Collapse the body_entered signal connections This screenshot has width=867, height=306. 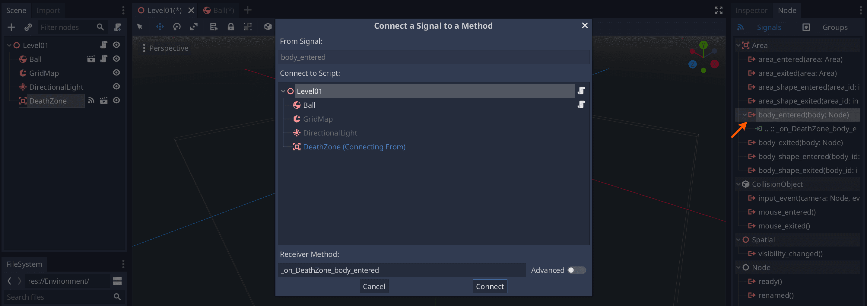click(745, 115)
